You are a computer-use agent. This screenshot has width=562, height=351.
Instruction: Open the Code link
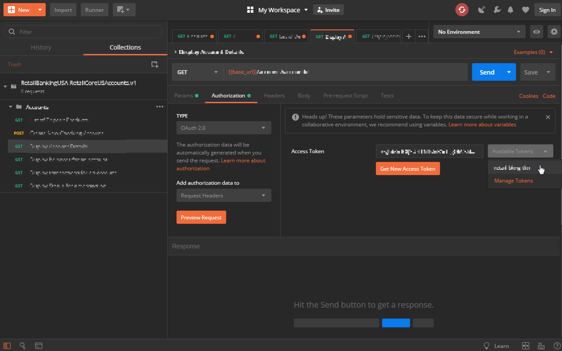click(549, 96)
